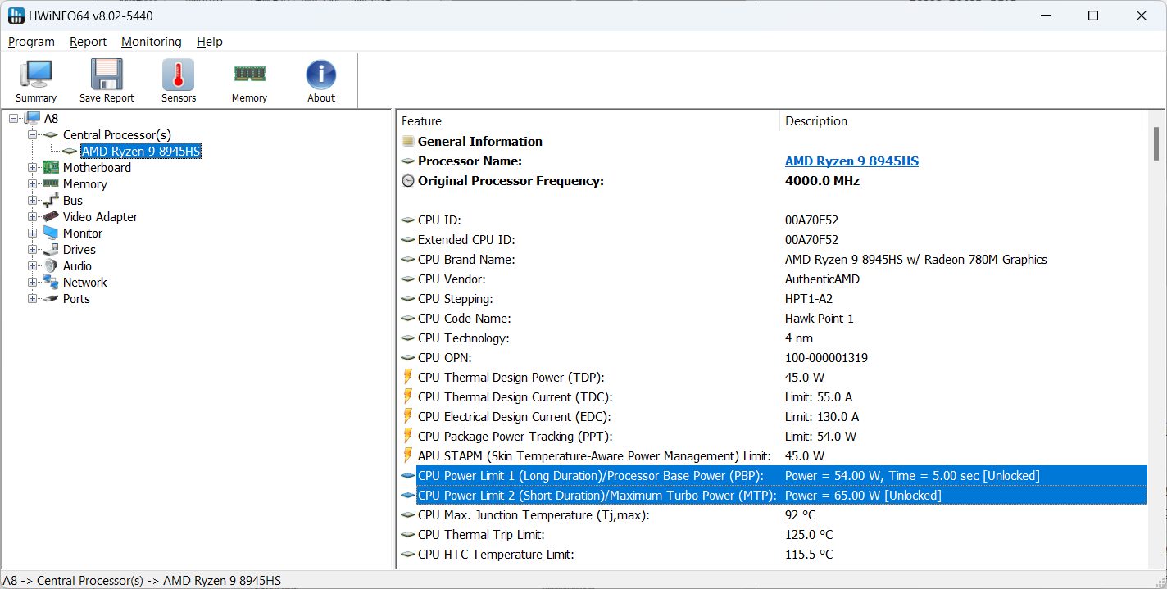Click the lightning icon next to CPU TDP
The height and width of the screenshot is (589, 1167).
point(408,377)
